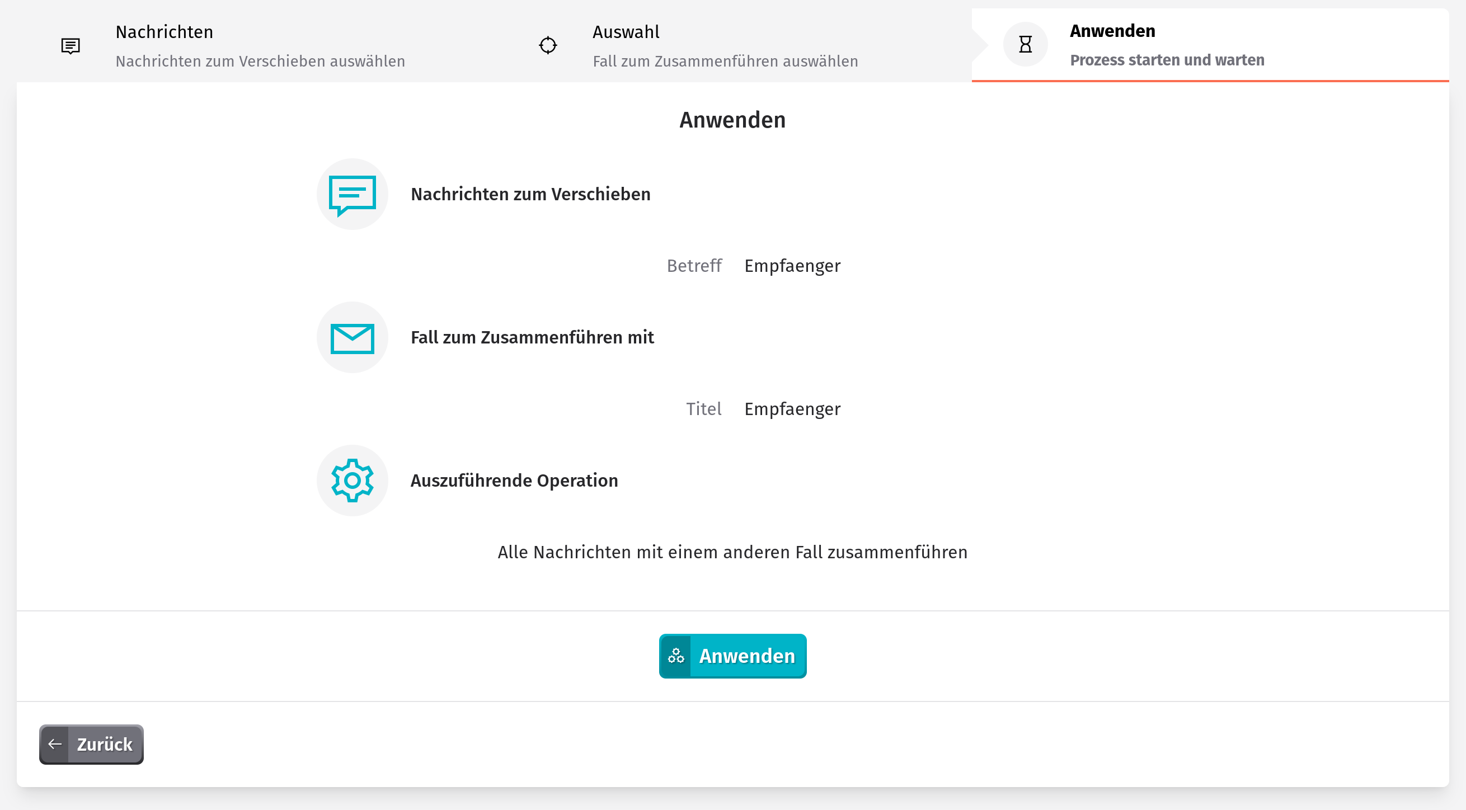Click the Anwenden page heading
This screenshot has height=810, width=1466.
[732, 120]
